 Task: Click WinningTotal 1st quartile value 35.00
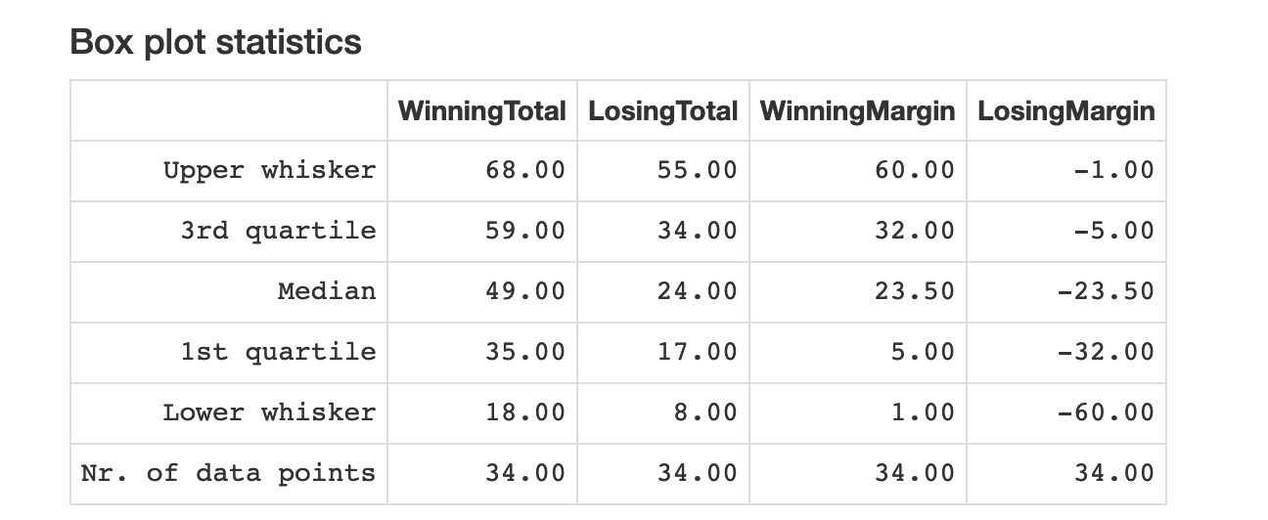525,352
